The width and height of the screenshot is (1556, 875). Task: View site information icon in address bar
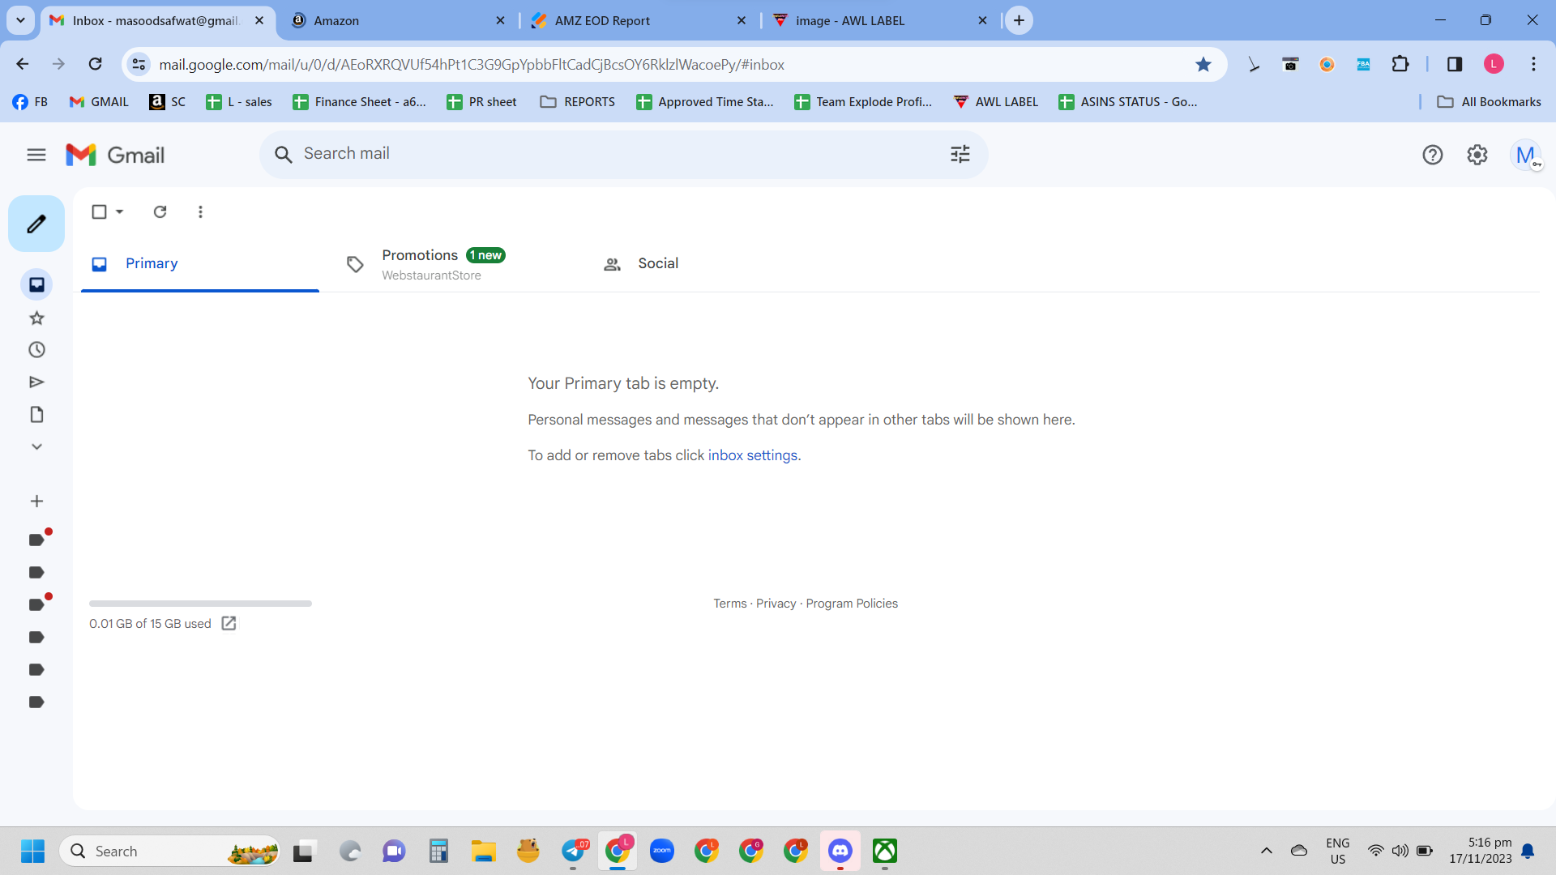(139, 64)
